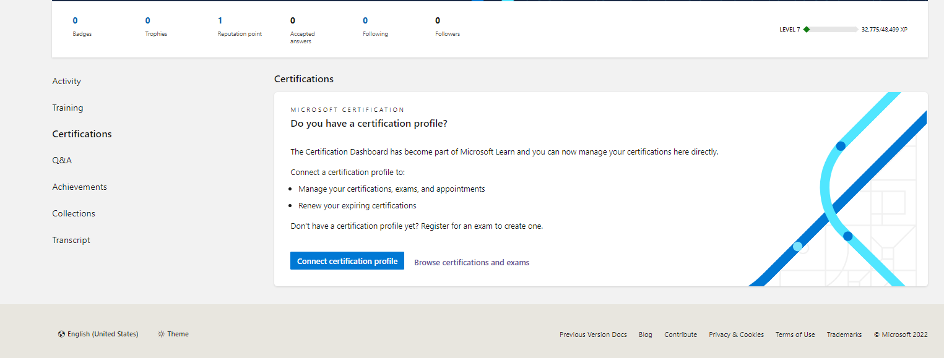
Task: Go to the Q&A section
Action: click(62, 160)
